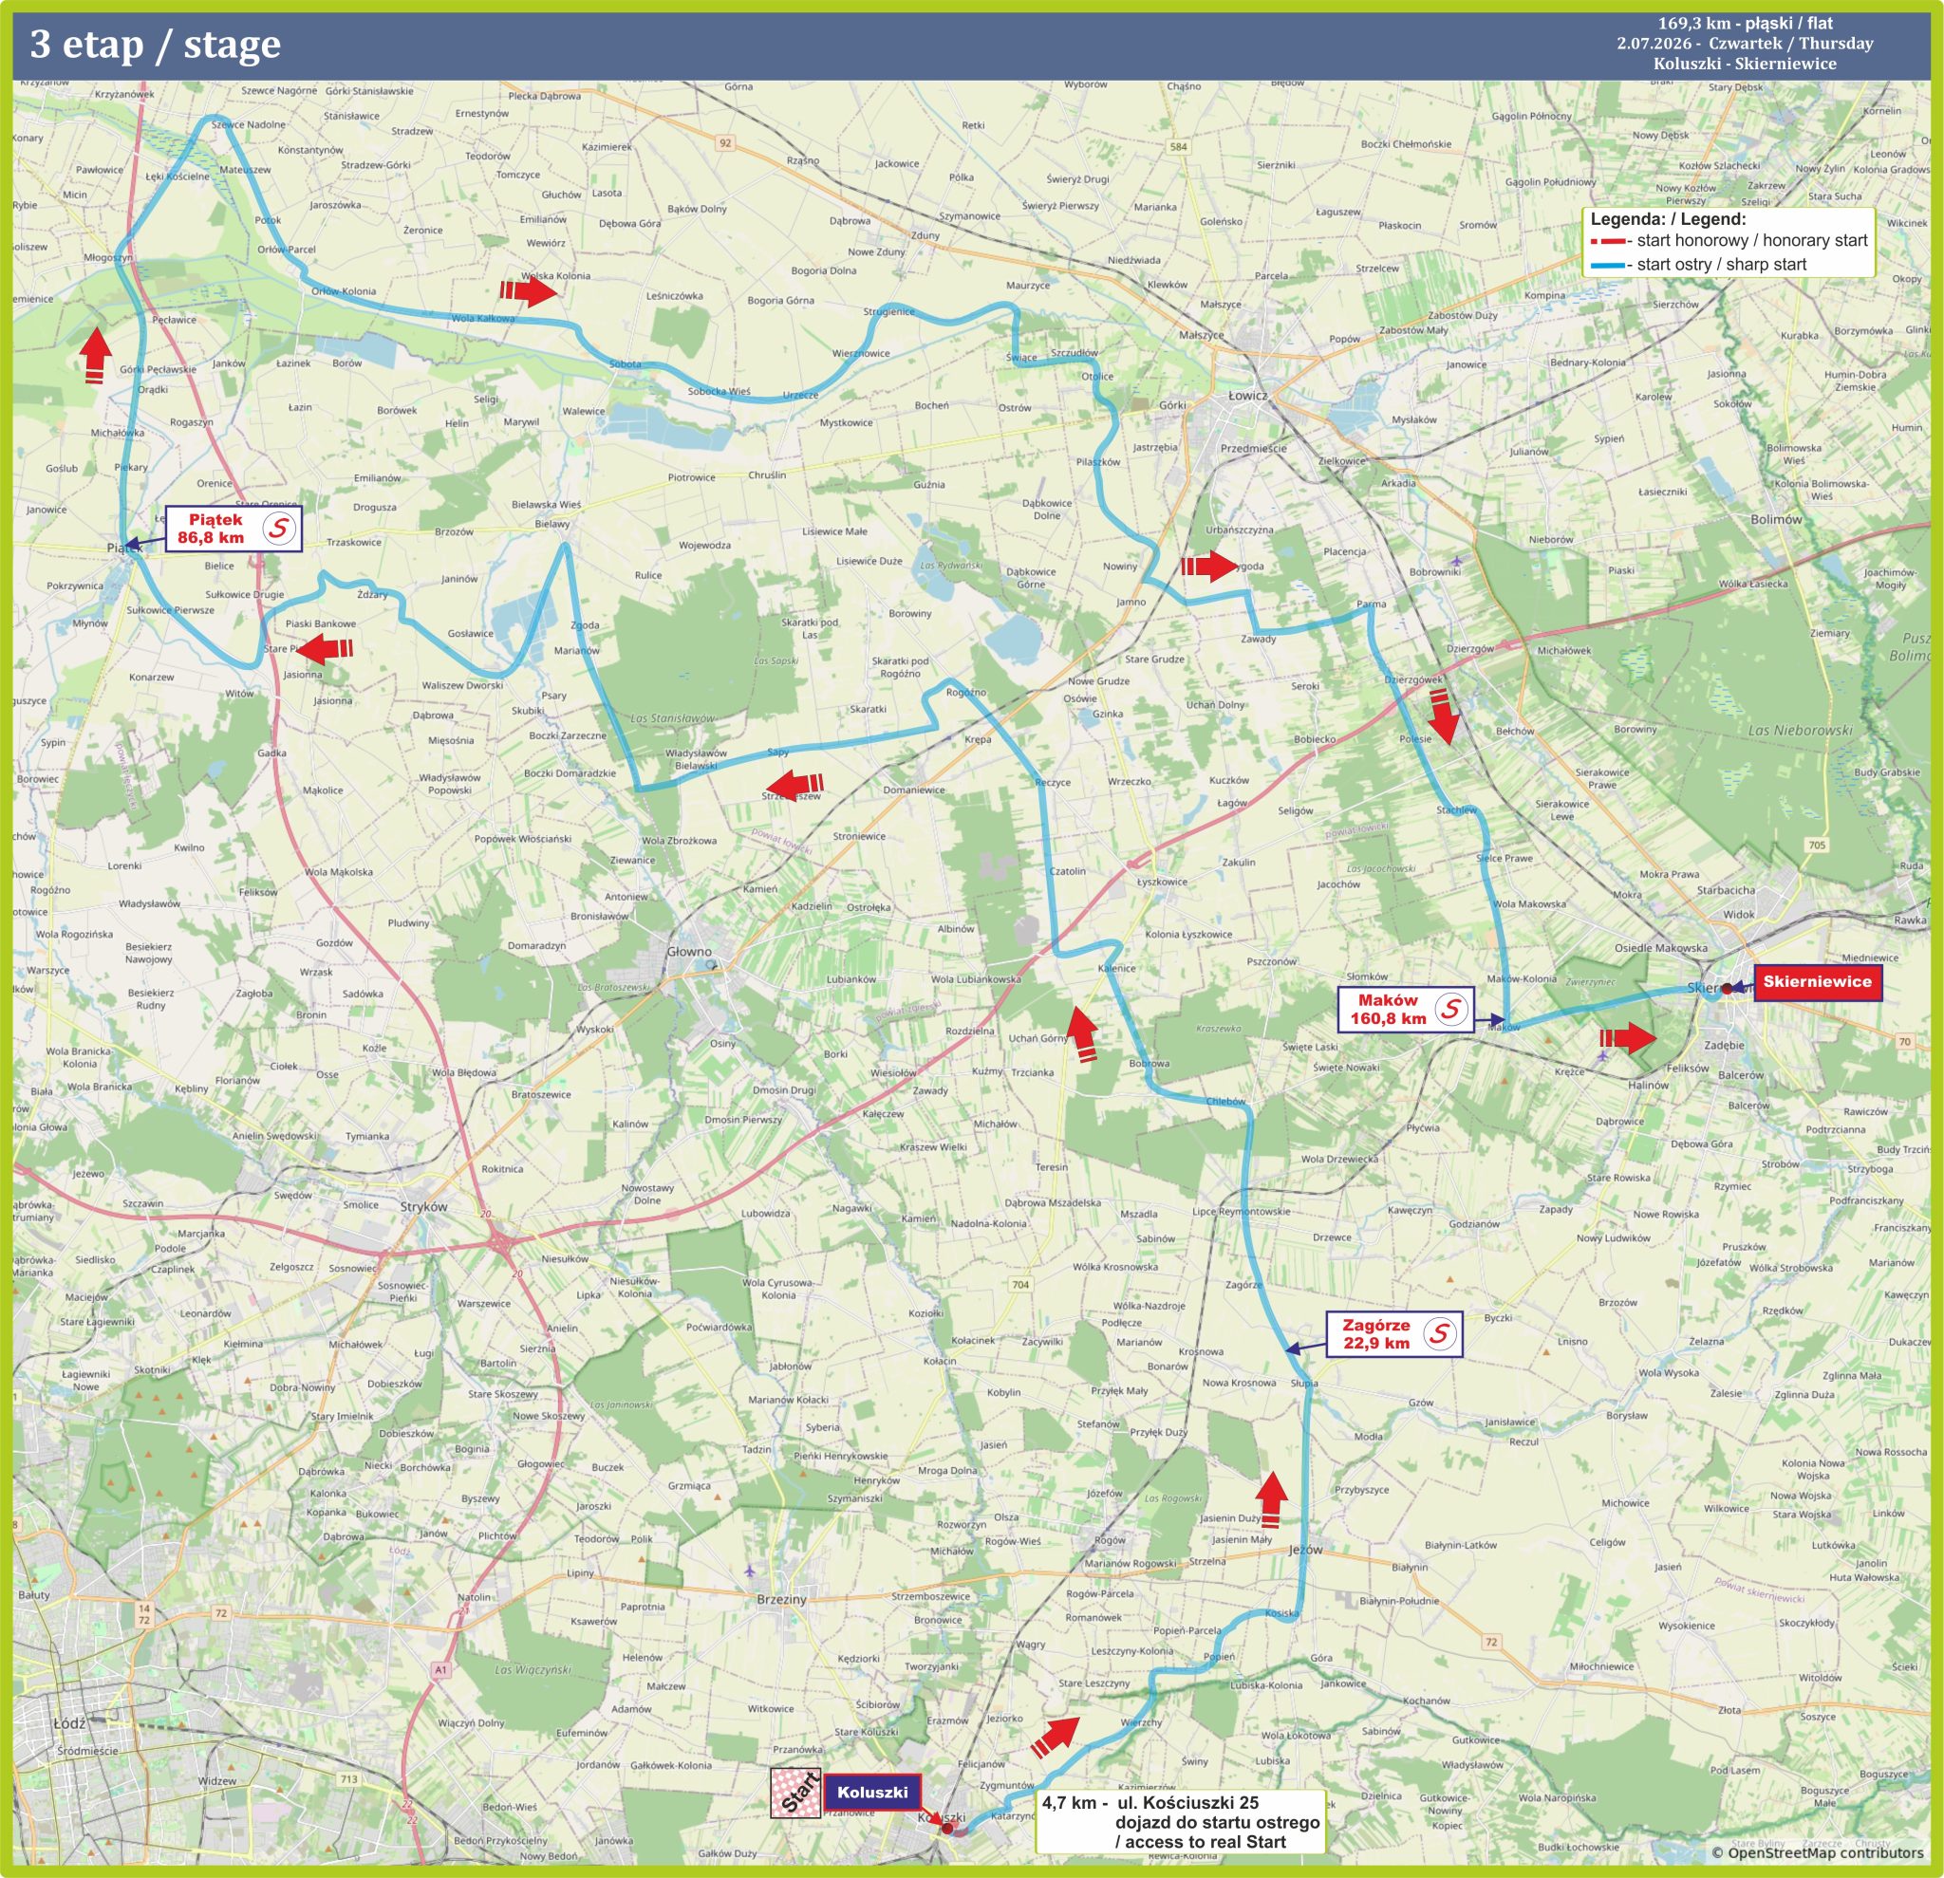Screen dimensions: 1944x1878
Task: Click the A1 motorway shield
Action: (440, 1670)
